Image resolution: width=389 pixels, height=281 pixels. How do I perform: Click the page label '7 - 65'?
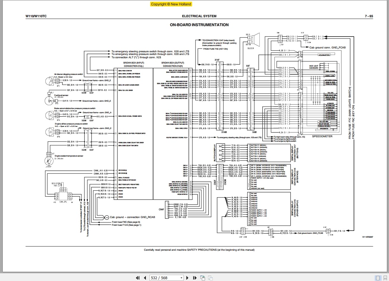[x=369, y=16]
